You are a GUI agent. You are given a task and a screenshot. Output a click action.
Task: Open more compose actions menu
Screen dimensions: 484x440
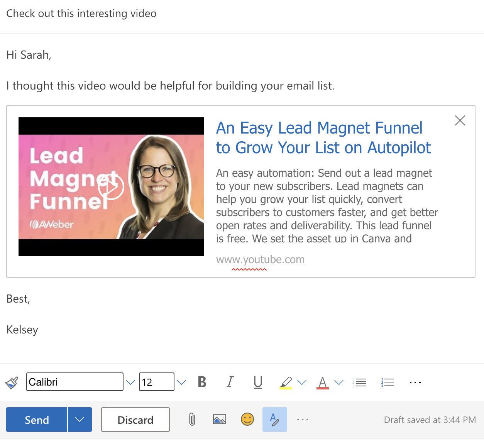[x=303, y=420]
